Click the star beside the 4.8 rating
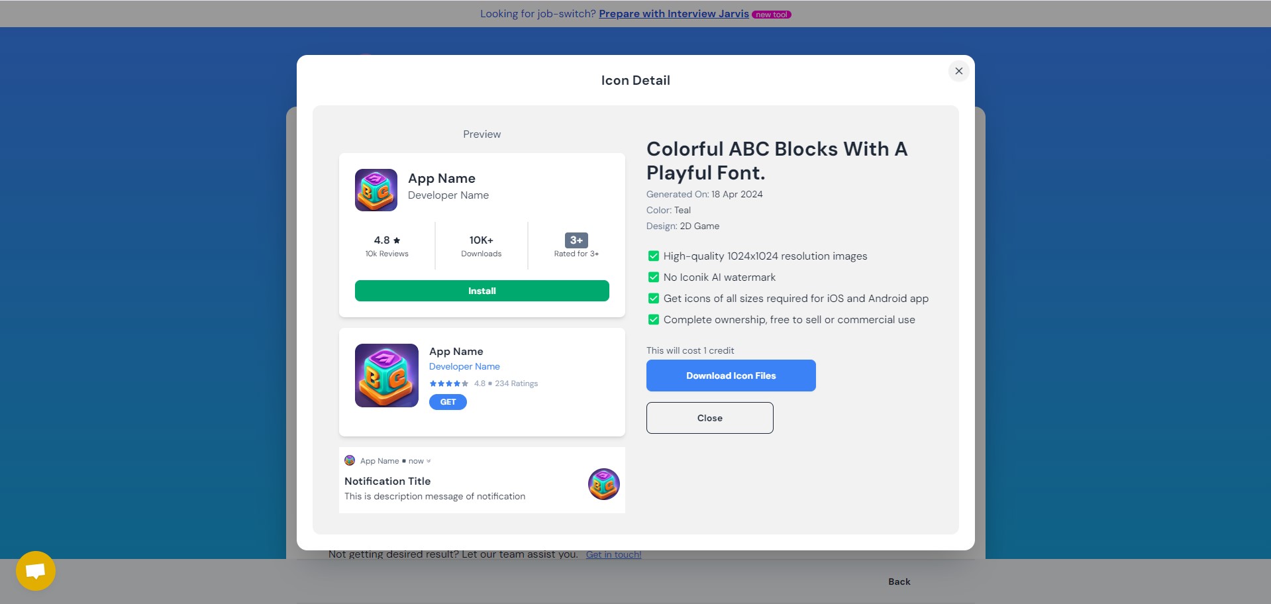 pos(397,240)
